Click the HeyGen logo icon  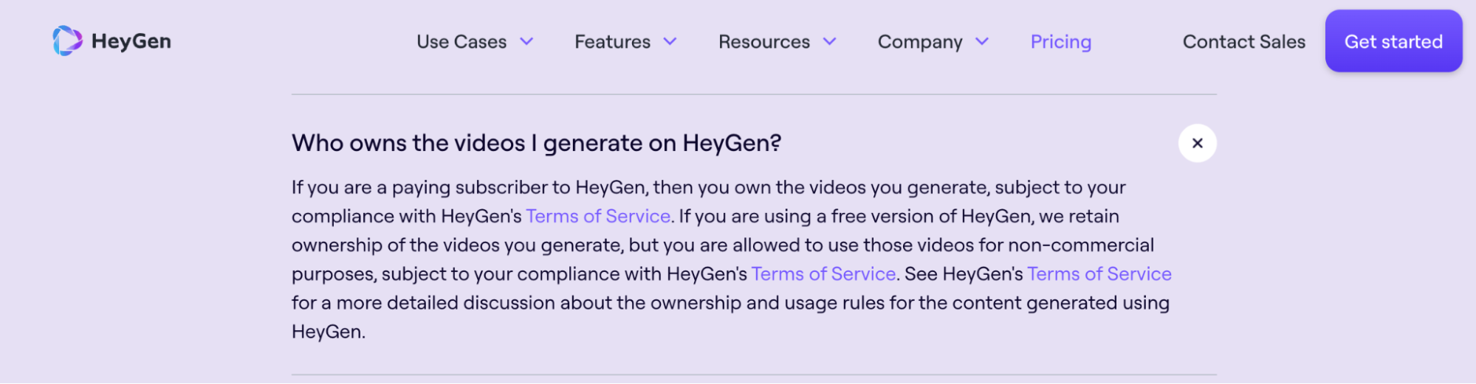(67, 41)
